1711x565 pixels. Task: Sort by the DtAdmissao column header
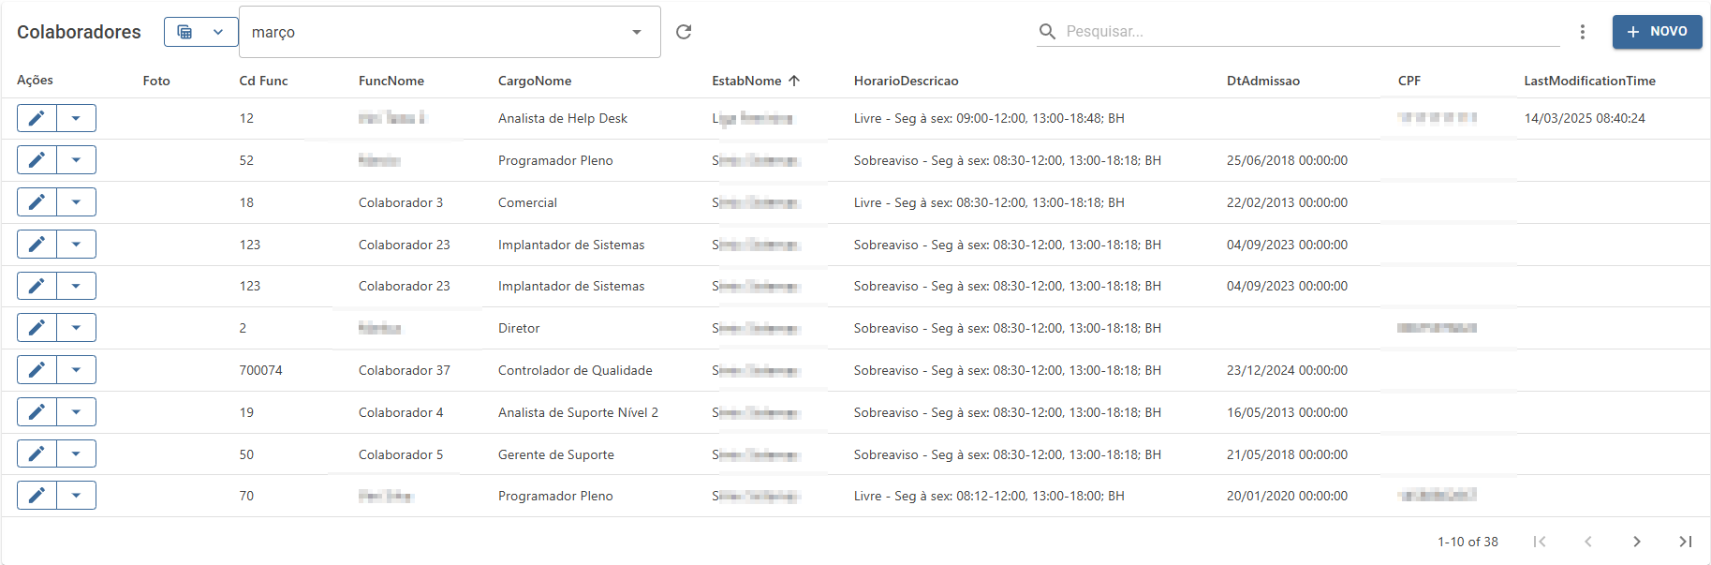[x=1263, y=81]
